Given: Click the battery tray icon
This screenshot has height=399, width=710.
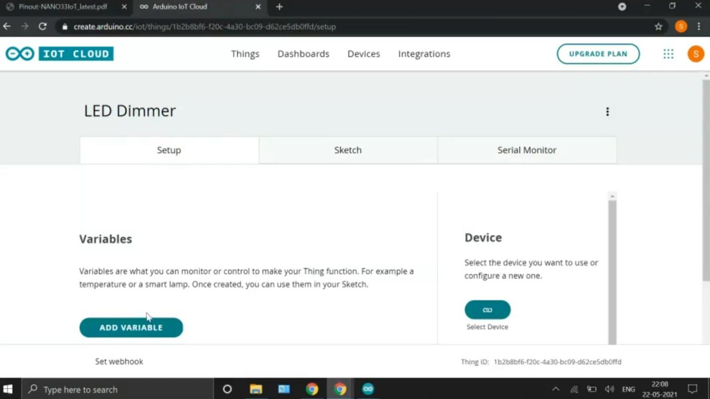Looking at the screenshot, I should click(x=592, y=389).
